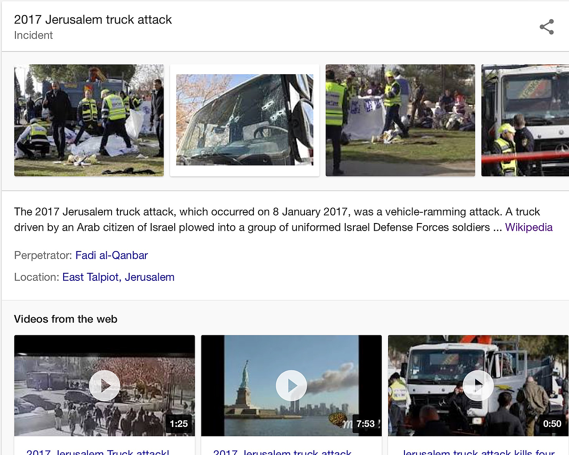The height and width of the screenshot is (455, 569).
Task: Click the 'Videos from the web' heading
Action: click(66, 319)
